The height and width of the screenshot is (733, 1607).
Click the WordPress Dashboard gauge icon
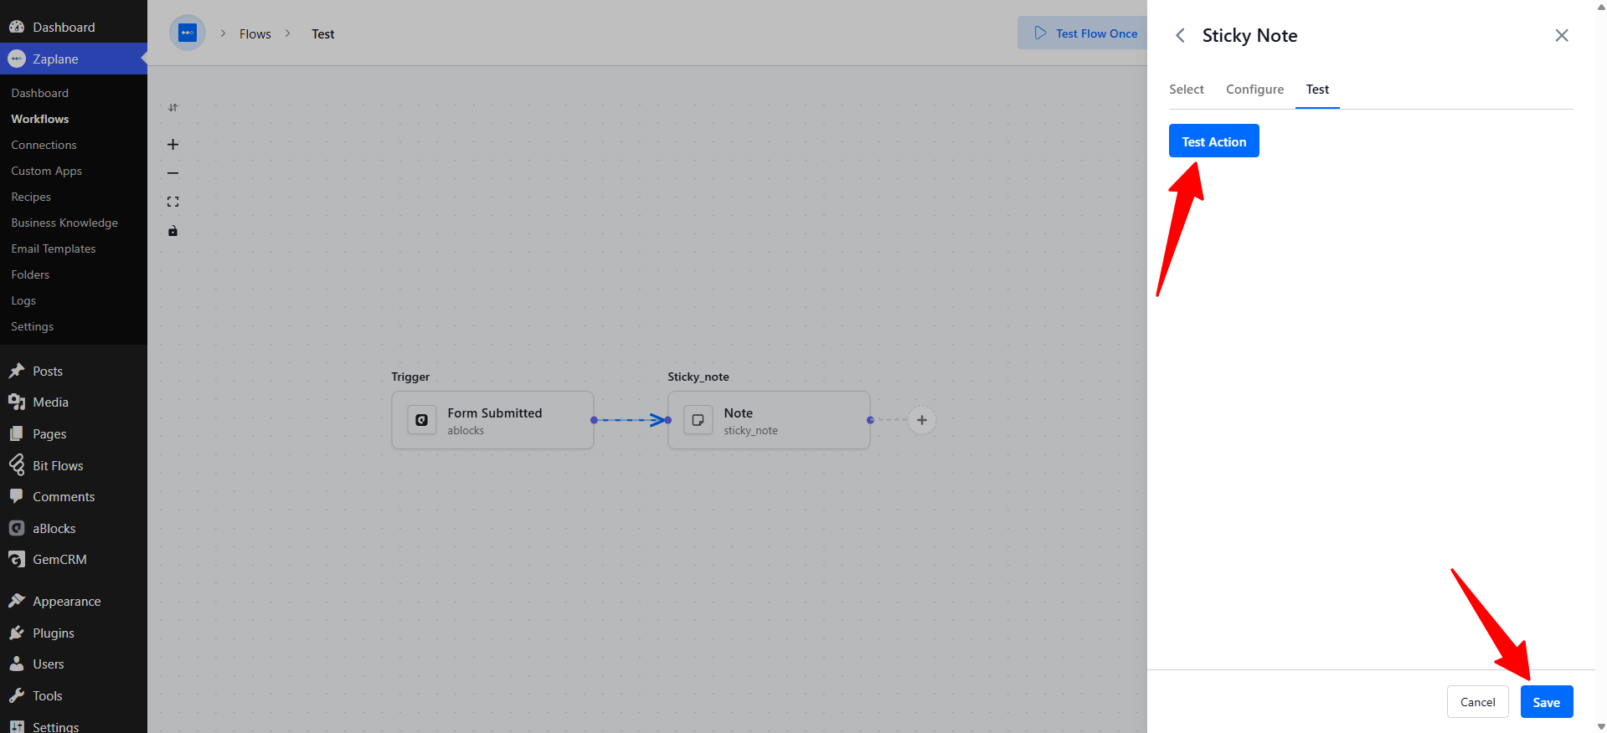pos(17,27)
